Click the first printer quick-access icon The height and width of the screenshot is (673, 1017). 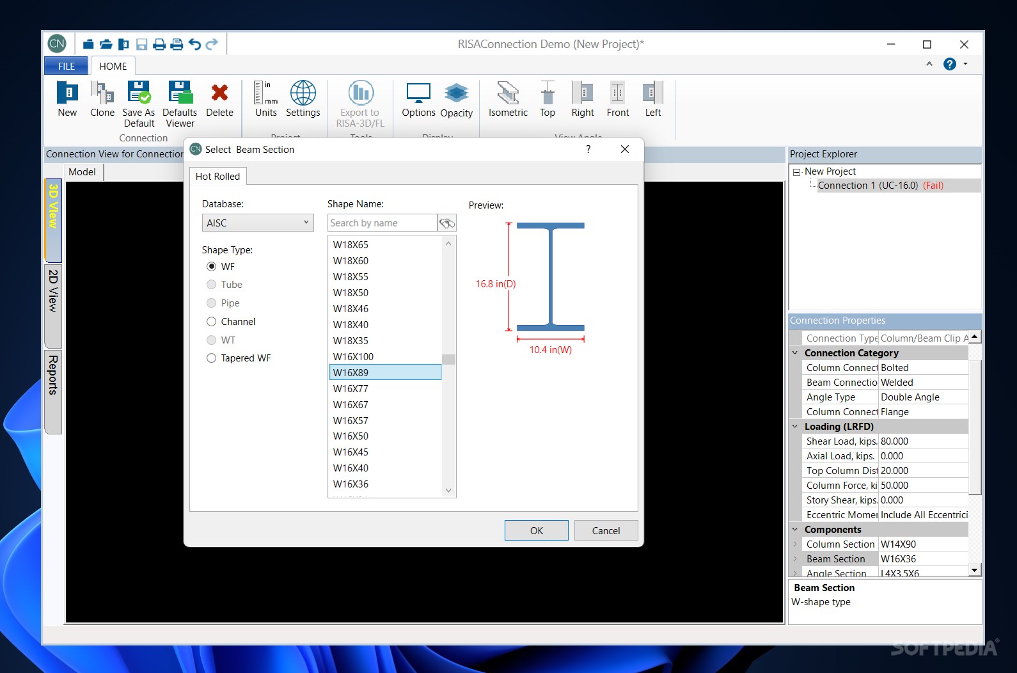pyautogui.click(x=159, y=44)
